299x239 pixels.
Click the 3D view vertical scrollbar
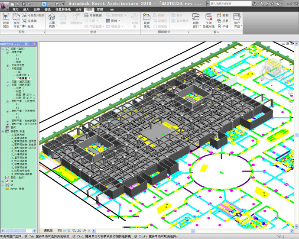click(296, 135)
